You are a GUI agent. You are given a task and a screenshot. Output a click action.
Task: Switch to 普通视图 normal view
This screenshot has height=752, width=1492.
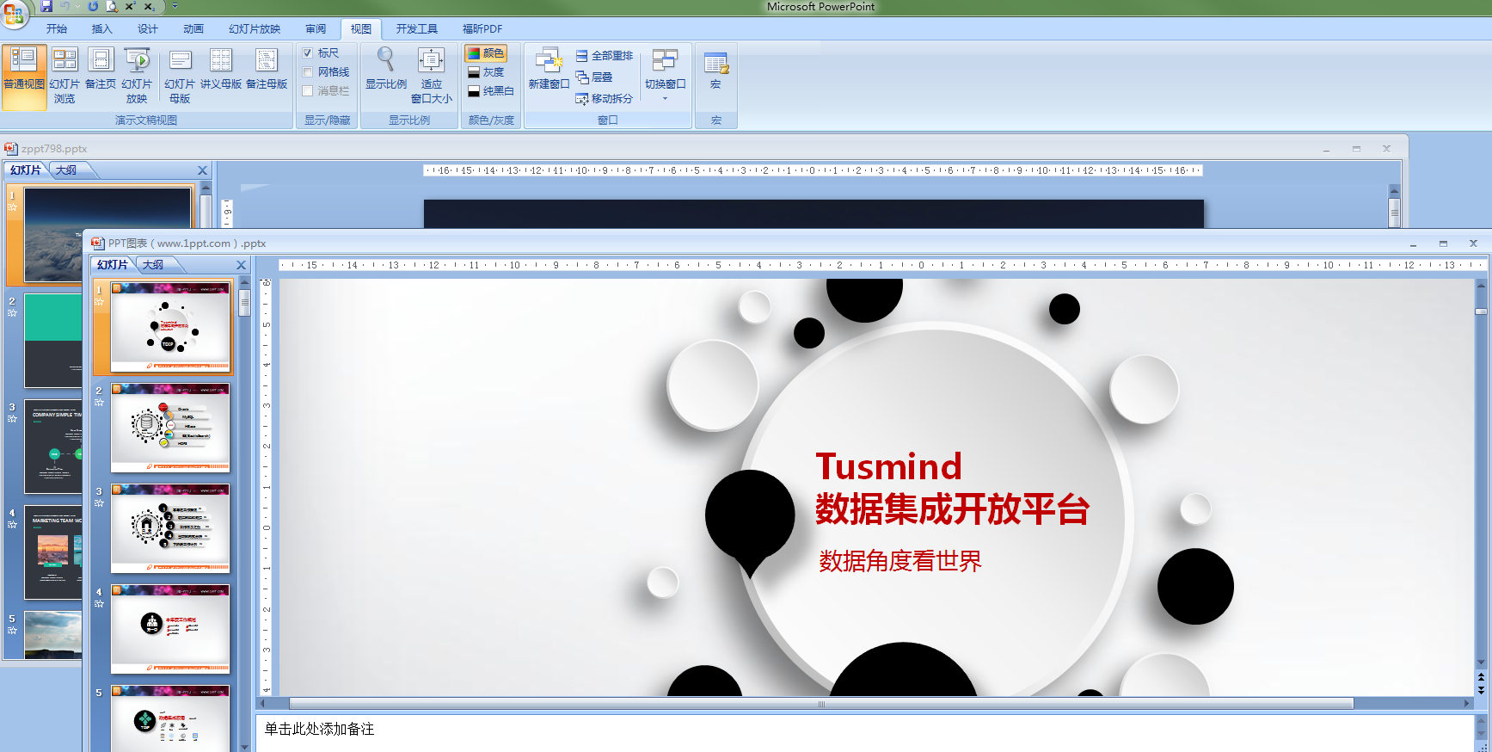(24, 77)
